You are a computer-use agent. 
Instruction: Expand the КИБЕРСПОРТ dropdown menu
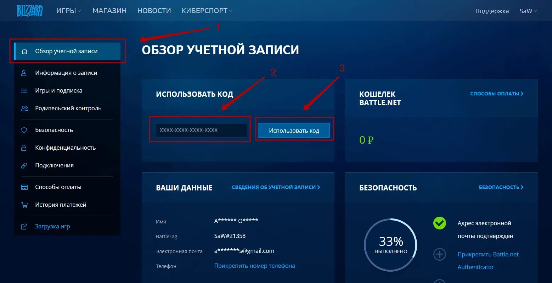tap(207, 11)
